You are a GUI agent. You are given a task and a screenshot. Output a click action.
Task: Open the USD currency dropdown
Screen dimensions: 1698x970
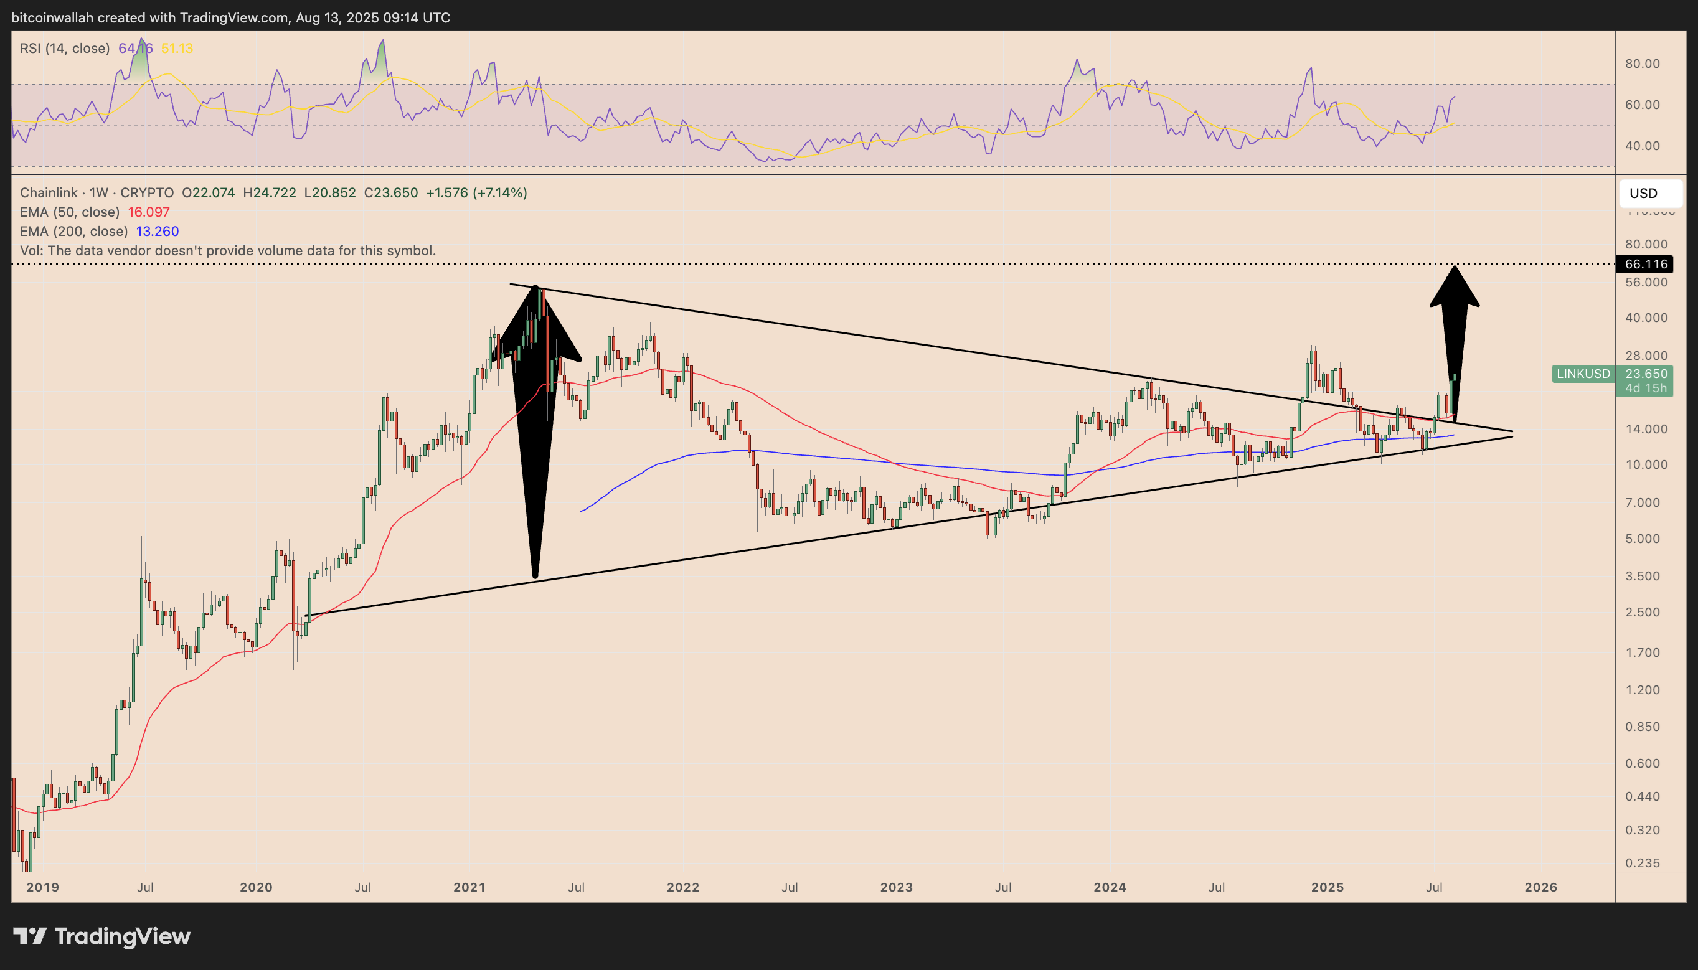[1649, 193]
